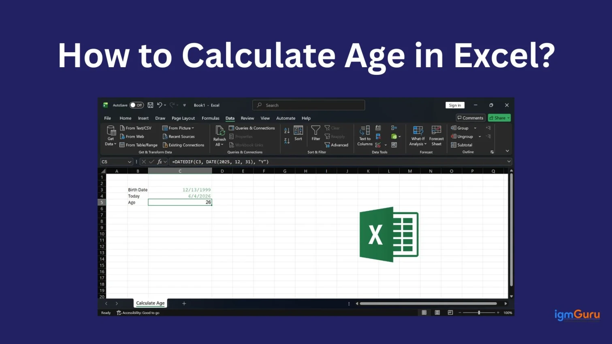Open What-If Analysis dropdown
This screenshot has height=344, width=612.
point(418,136)
